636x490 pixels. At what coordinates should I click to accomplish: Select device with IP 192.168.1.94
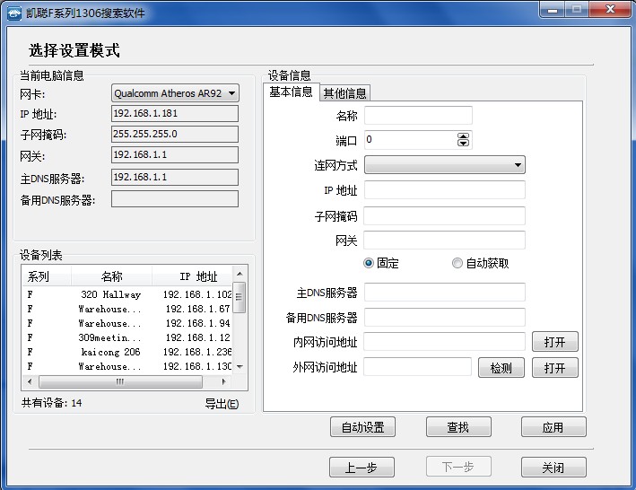(x=127, y=323)
